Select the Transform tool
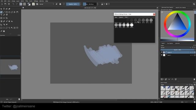The width and height of the screenshot is (196, 110). tap(1, 18)
